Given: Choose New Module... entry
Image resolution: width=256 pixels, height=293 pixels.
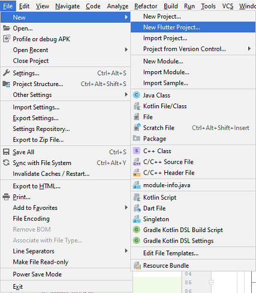Looking at the screenshot, I should tap(193, 61).
